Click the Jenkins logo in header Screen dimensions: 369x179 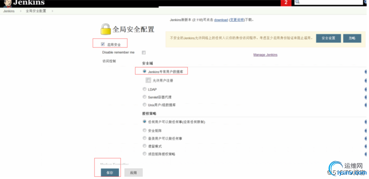click(24, 3)
